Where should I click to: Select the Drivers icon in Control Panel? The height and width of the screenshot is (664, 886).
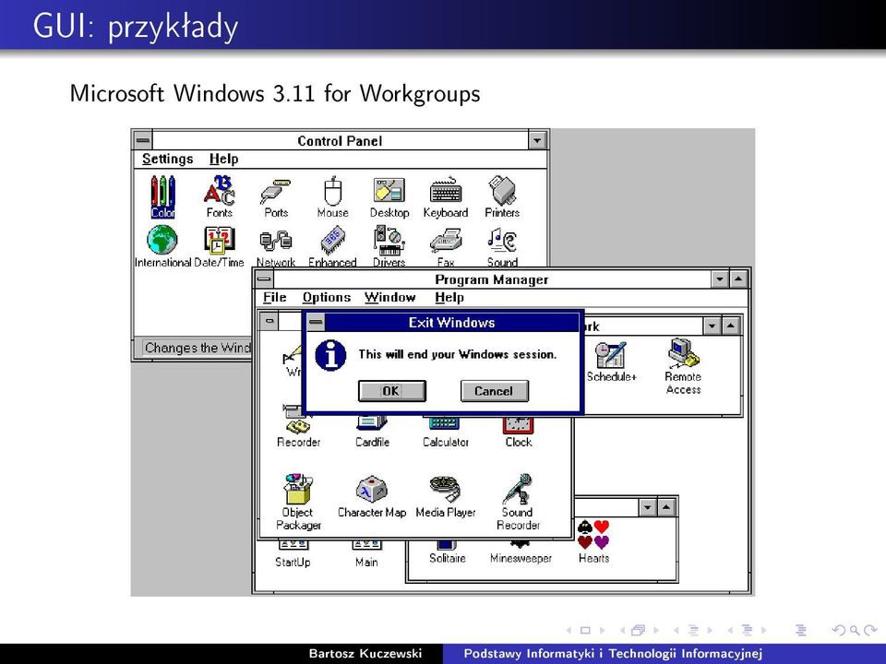tap(389, 246)
